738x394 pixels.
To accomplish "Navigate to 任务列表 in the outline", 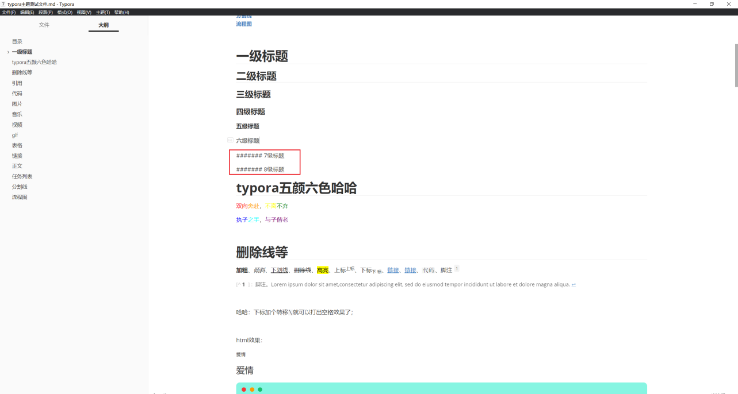I will [22, 176].
